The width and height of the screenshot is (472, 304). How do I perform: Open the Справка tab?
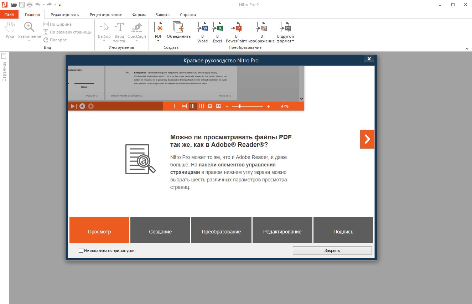point(188,15)
